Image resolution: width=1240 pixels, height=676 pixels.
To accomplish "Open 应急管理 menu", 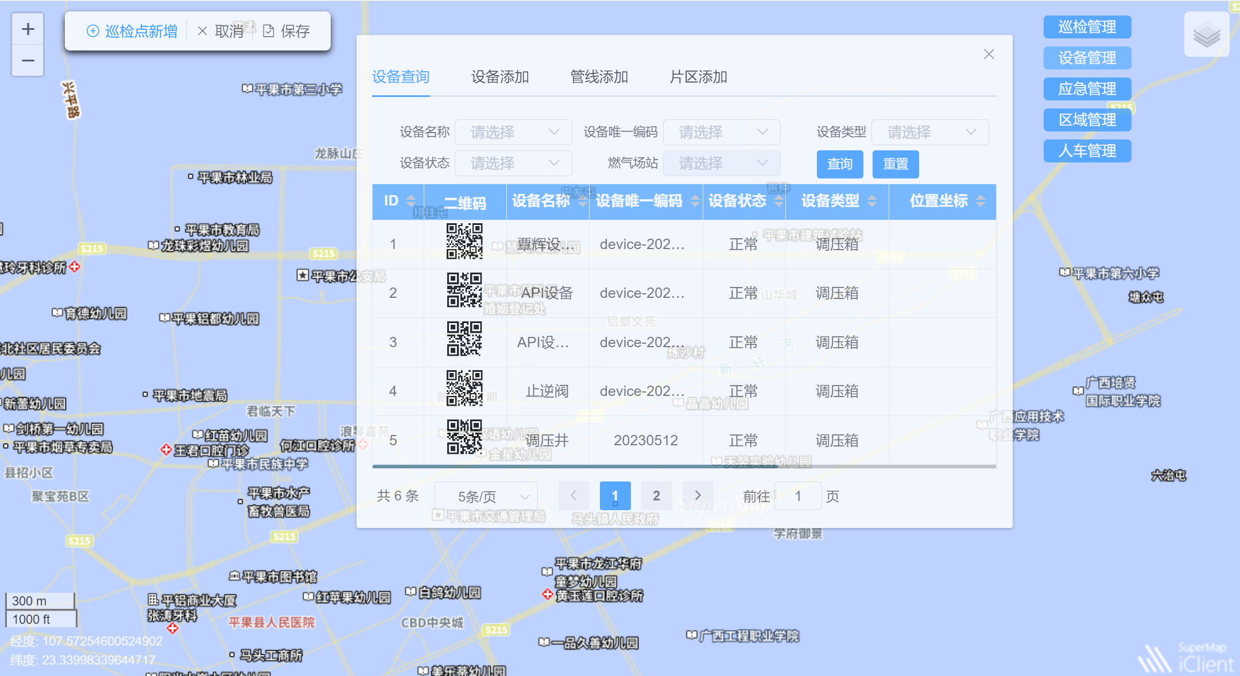I will 1087,89.
